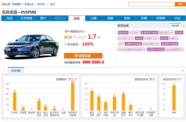Screen dimensions: 186x122
Task: Click the 转向系统 卡滞 25个 tag
Action: click(129, 33)
